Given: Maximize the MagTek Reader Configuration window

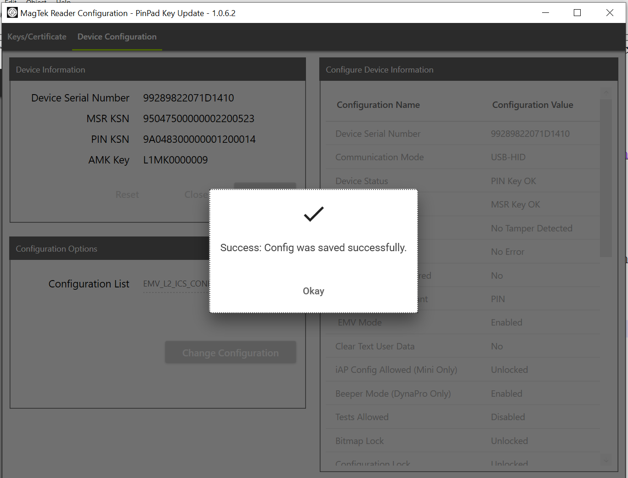Looking at the screenshot, I should [577, 13].
